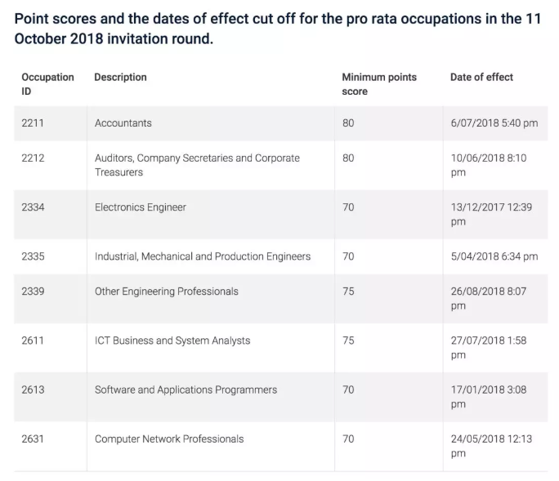Click occupation ID 2339 cell
This screenshot has width=559, height=481.
click(x=33, y=292)
